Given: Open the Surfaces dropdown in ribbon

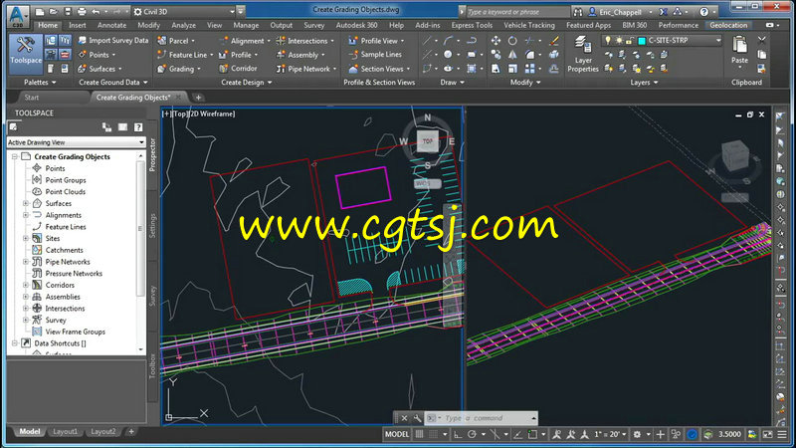Looking at the screenshot, I should click(100, 69).
